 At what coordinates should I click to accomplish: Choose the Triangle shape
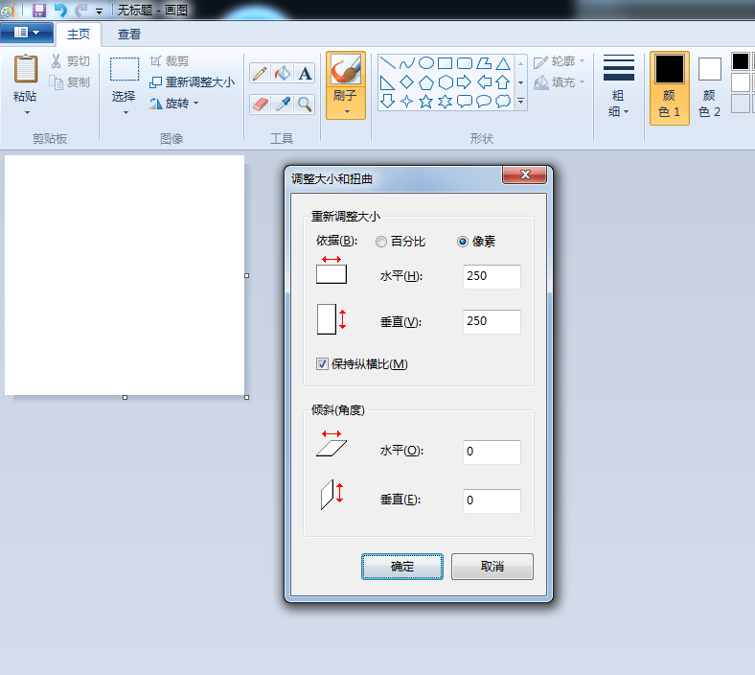click(503, 63)
